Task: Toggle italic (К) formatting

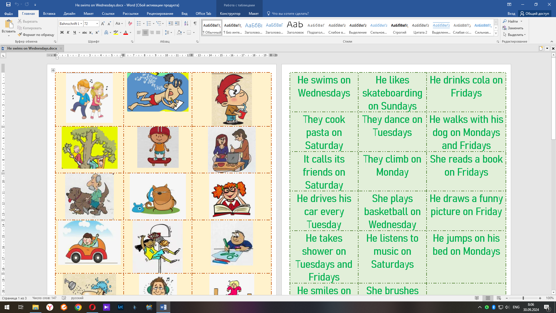Action: click(68, 32)
